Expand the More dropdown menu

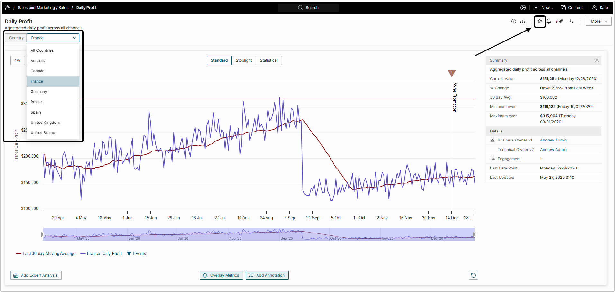pyautogui.click(x=599, y=21)
